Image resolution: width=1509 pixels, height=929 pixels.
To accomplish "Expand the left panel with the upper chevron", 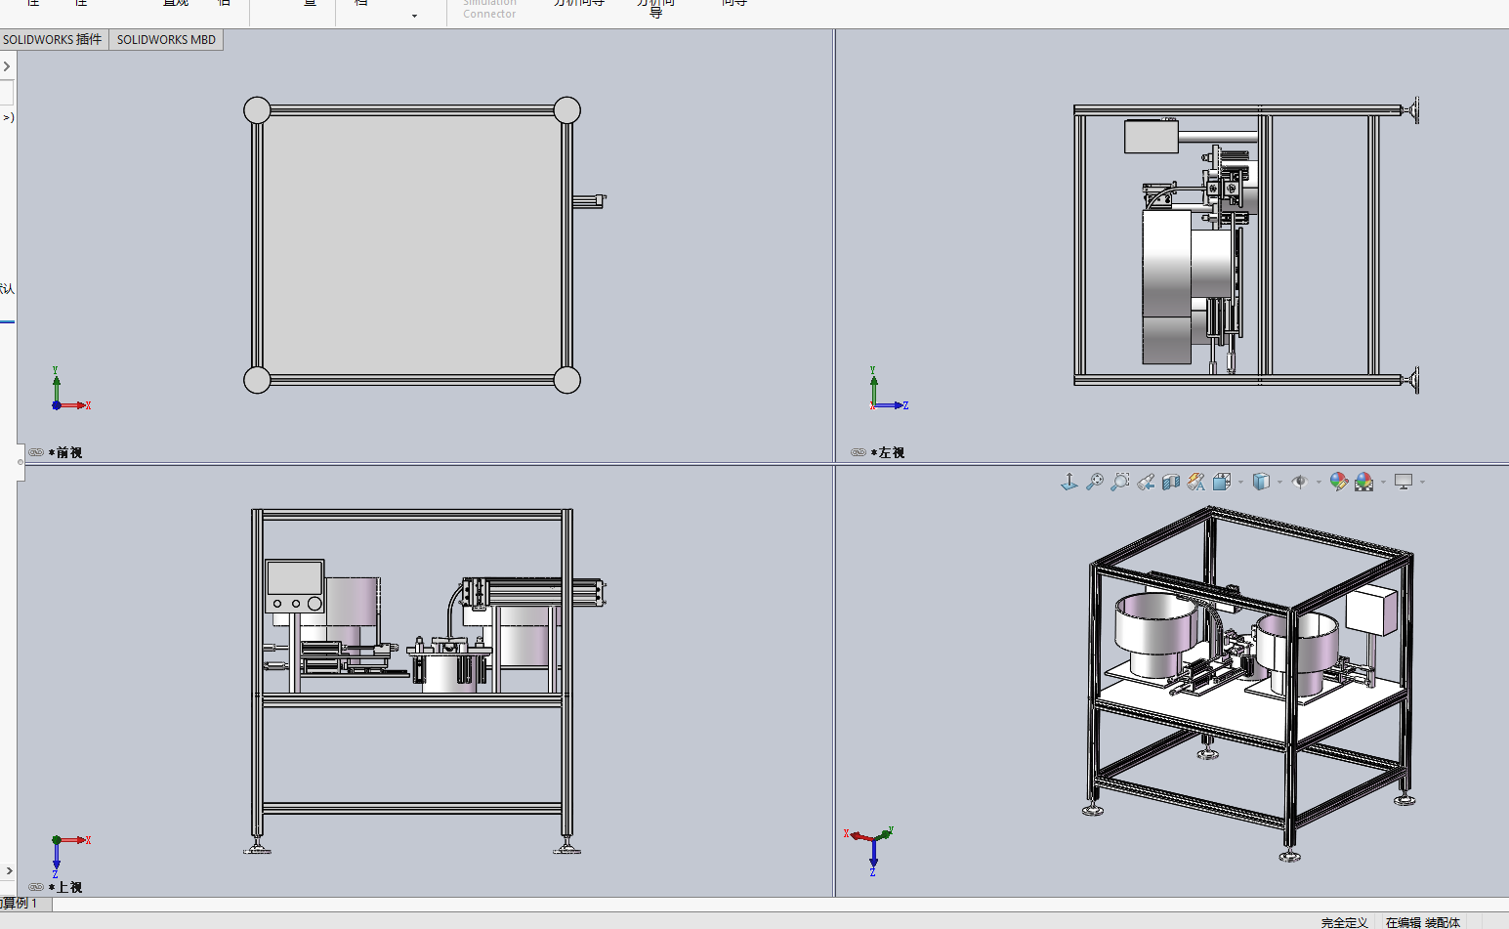I will (7, 66).
